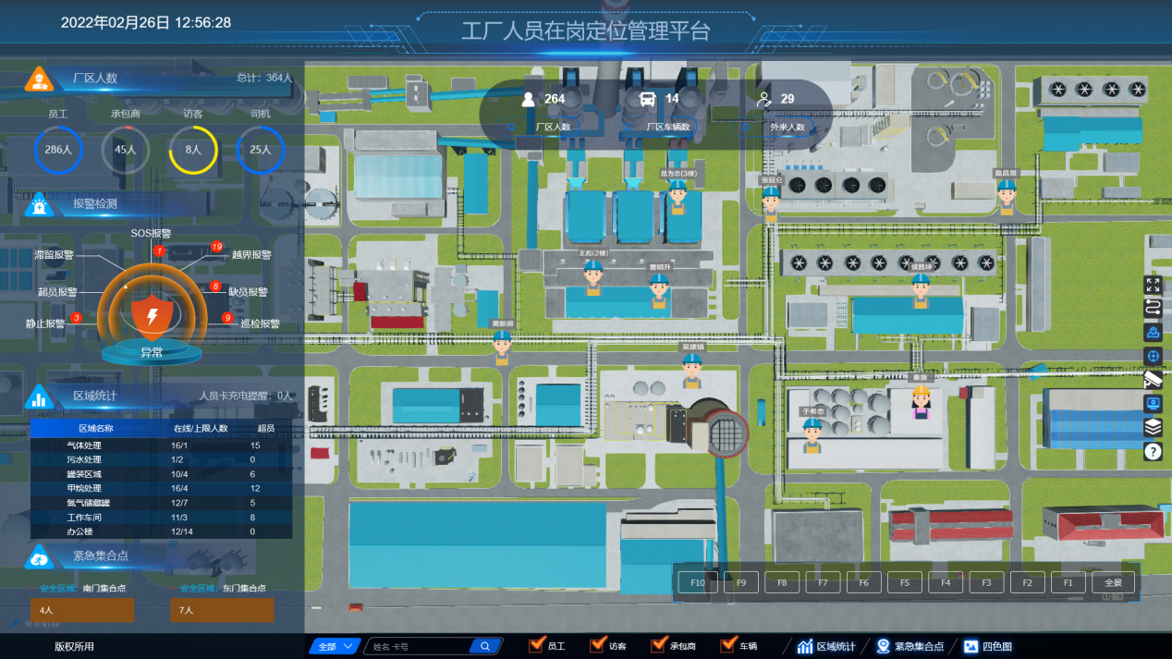Select the F1 floor button
The width and height of the screenshot is (1172, 659).
point(1068,583)
